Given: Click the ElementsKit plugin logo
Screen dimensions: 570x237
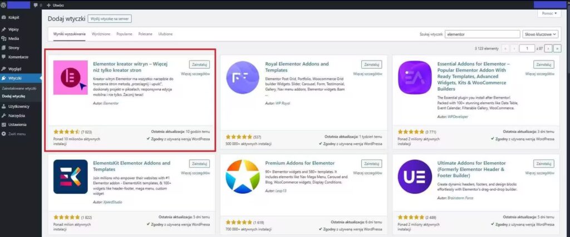Looking at the screenshot, I should click(x=71, y=177).
